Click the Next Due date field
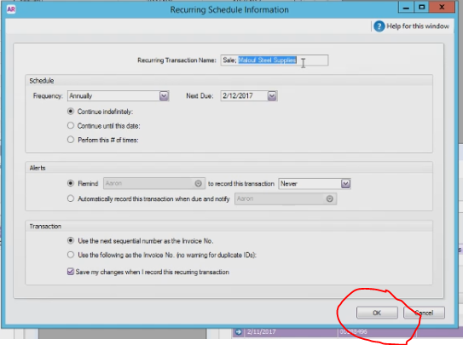The height and width of the screenshot is (345, 463). coord(244,95)
